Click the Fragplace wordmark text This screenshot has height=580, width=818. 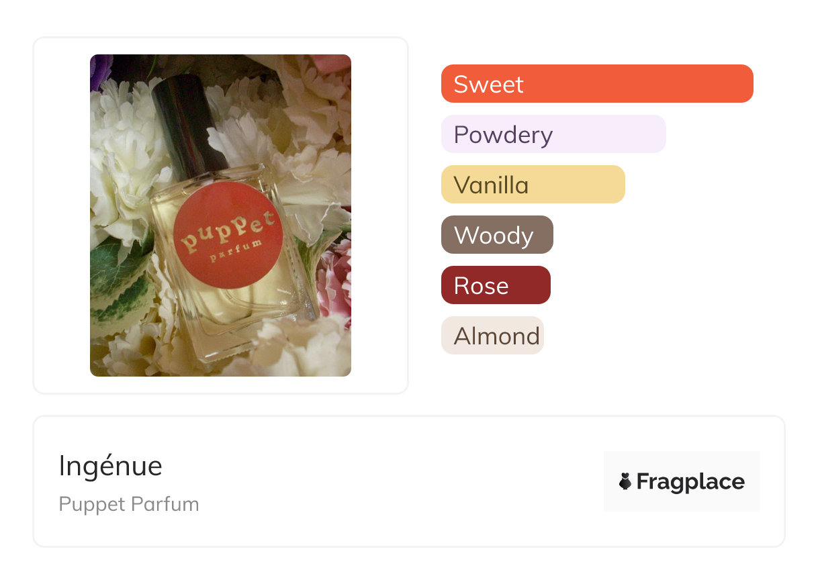coord(690,481)
